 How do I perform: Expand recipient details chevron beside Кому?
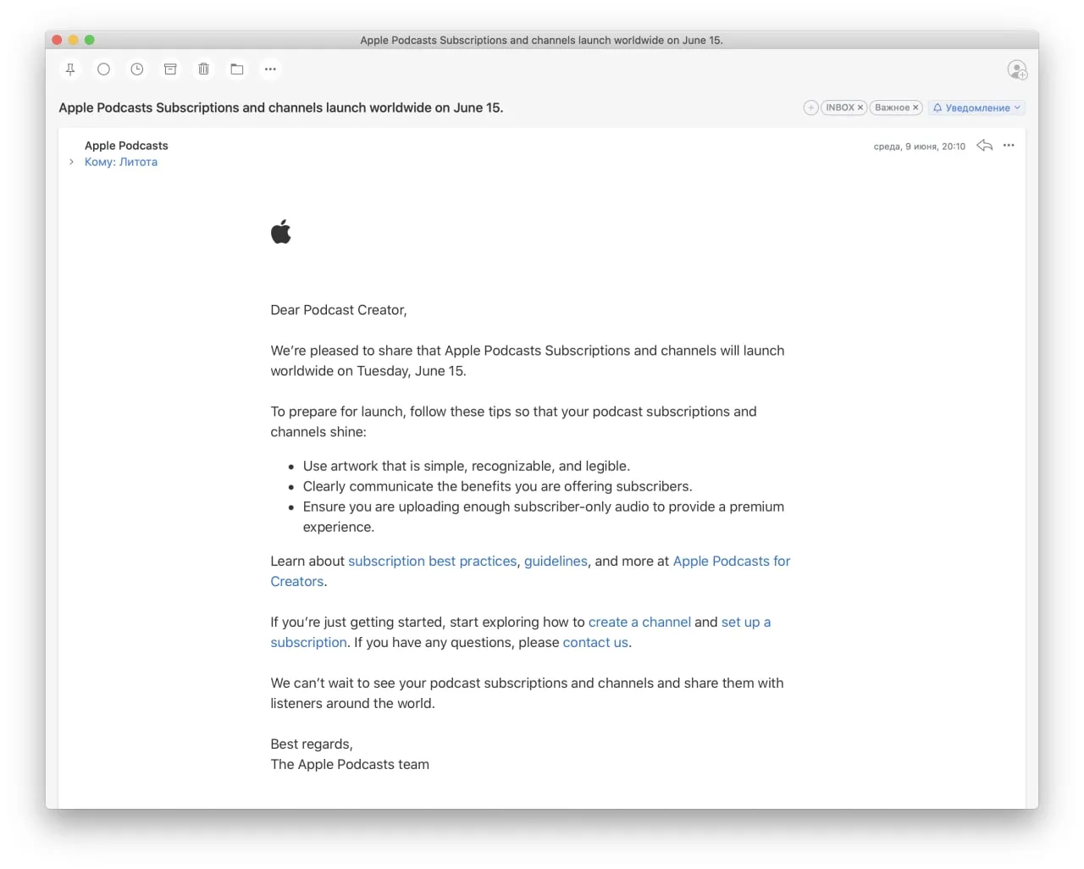(x=71, y=162)
